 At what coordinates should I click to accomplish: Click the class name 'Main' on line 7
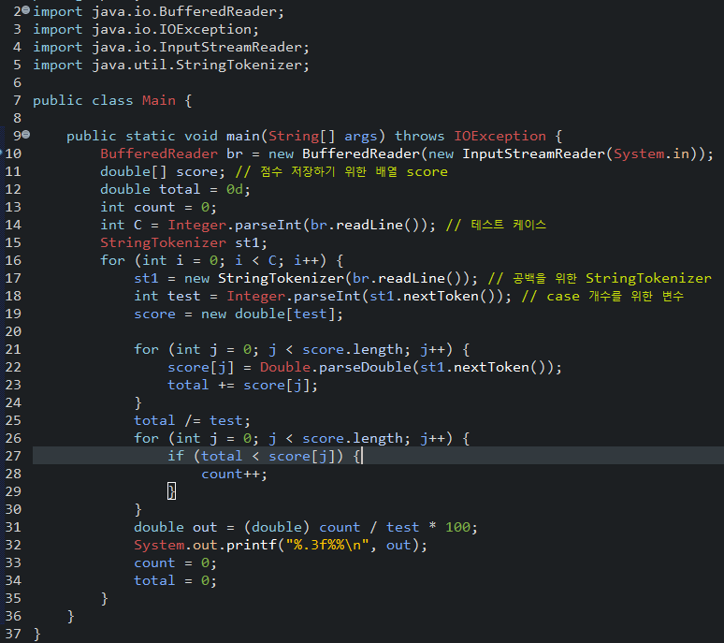click(x=159, y=101)
